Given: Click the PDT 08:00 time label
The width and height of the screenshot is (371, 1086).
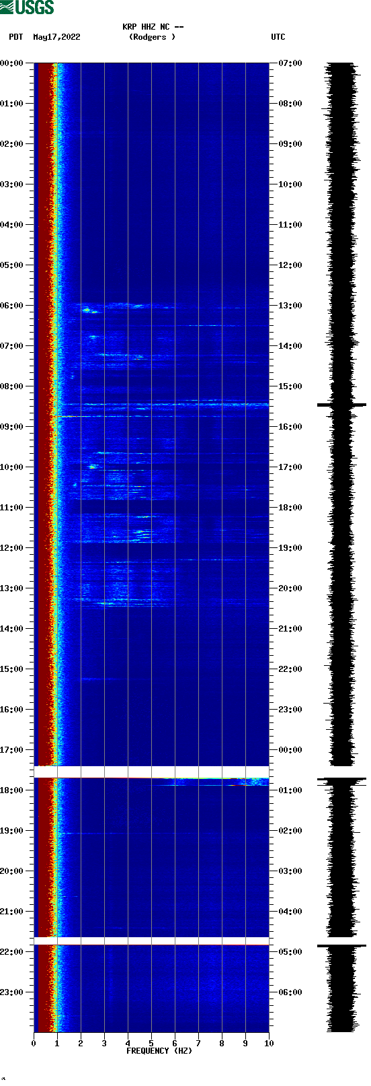Looking at the screenshot, I should tap(12, 386).
